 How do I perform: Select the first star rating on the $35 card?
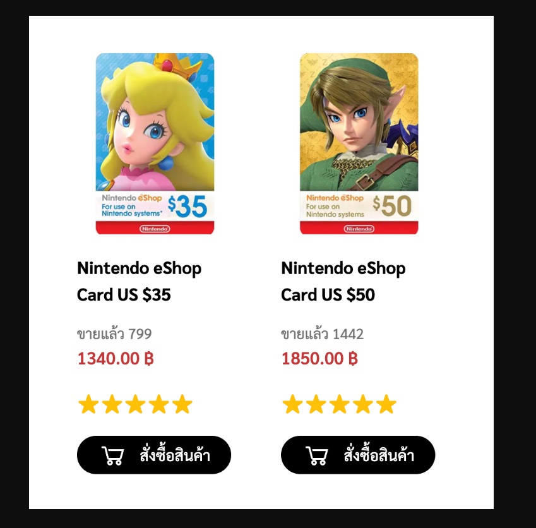[88, 404]
